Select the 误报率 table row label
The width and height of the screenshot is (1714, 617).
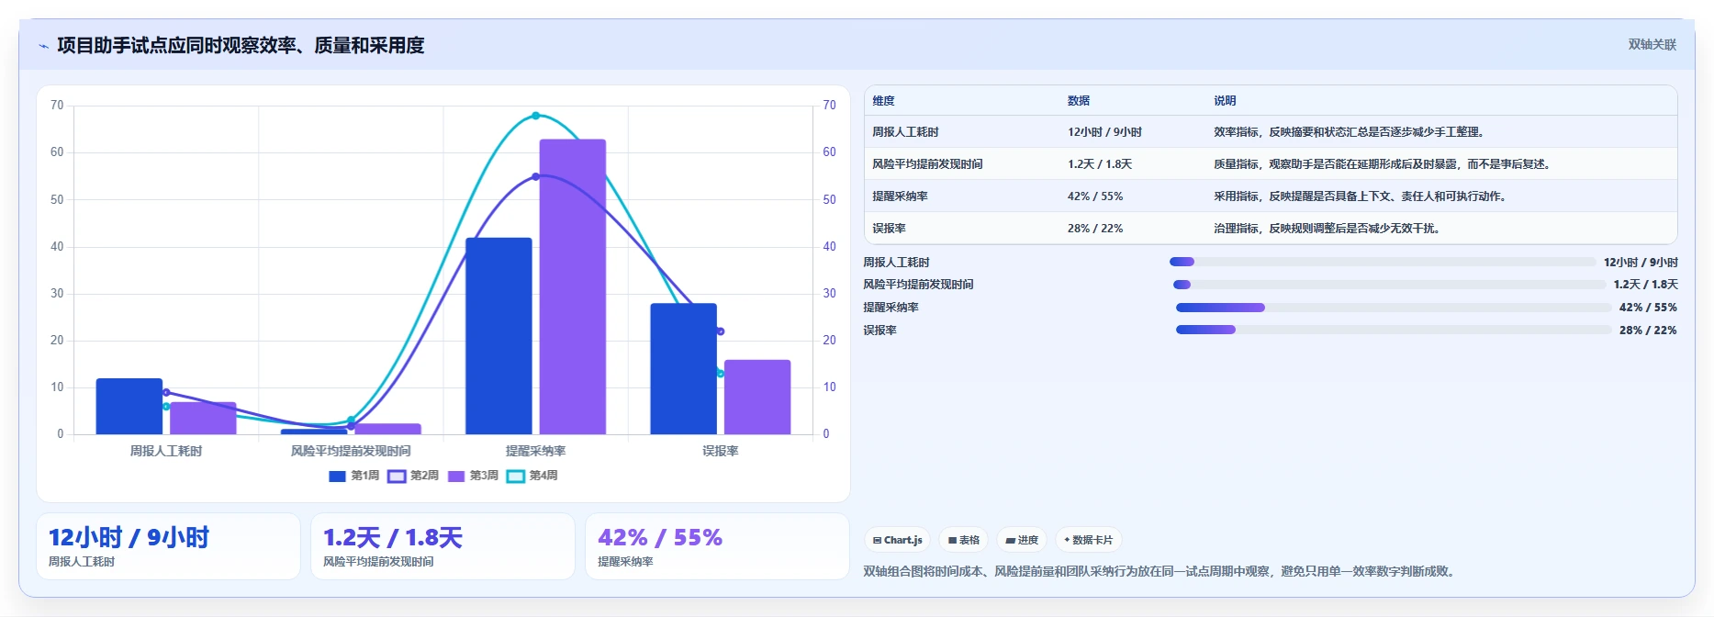coord(889,229)
